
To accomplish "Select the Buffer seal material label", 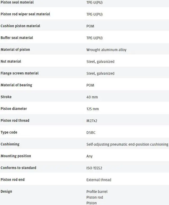I will [17, 38].
